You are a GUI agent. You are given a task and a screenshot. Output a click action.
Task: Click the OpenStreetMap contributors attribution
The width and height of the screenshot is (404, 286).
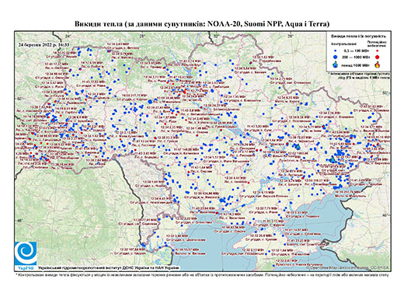(348, 267)
